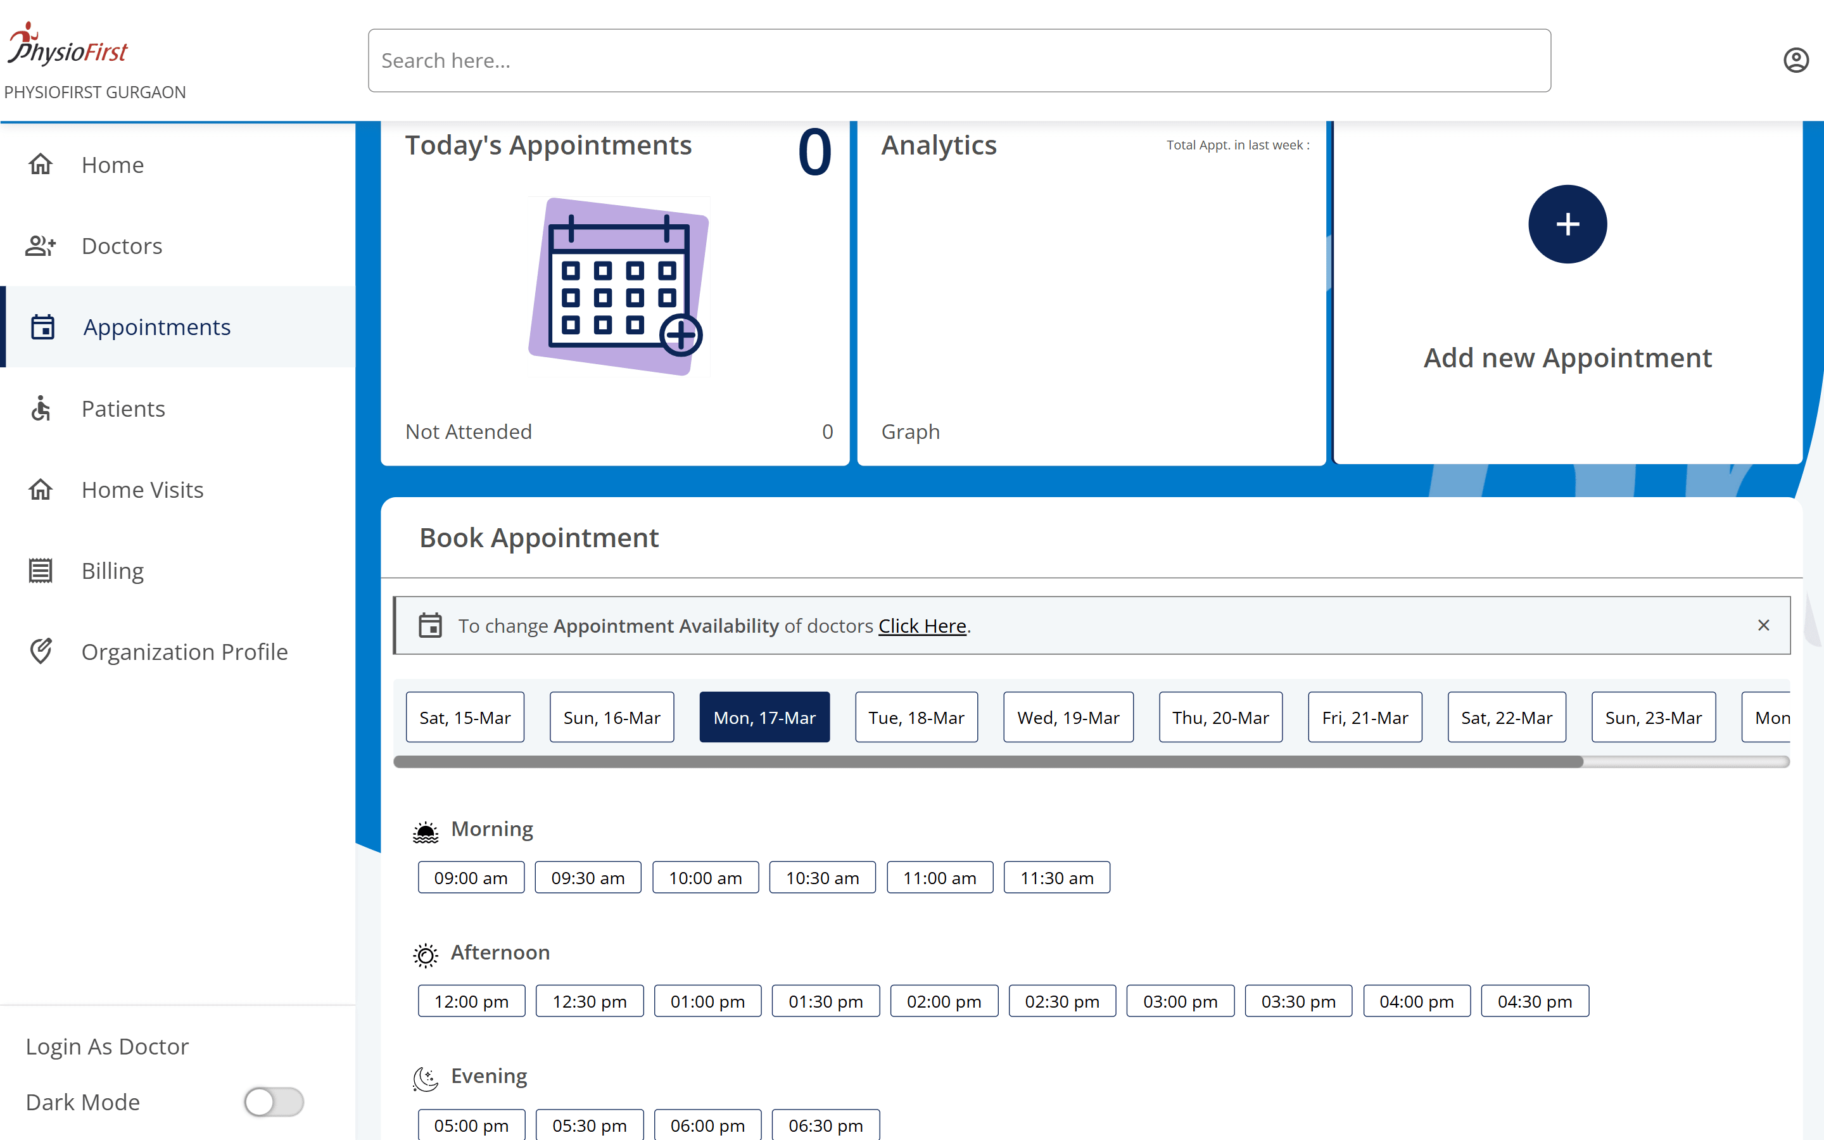
Task: Click the Appointments calendar icon in sidebar
Action: click(42, 326)
